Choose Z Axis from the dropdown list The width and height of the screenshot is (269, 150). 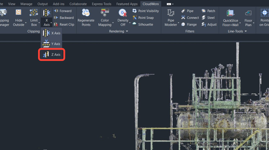point(51,55)
